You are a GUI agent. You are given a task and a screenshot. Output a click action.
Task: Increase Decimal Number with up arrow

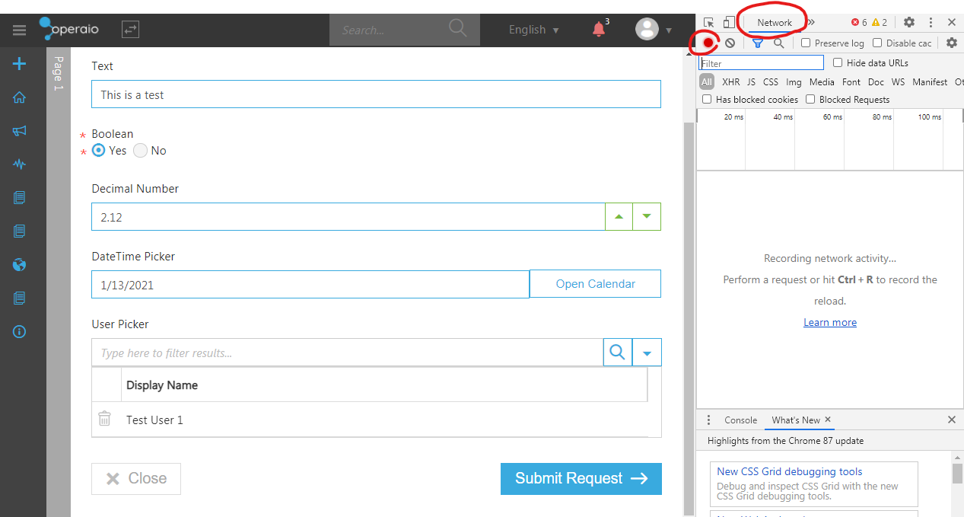[619, 217]
